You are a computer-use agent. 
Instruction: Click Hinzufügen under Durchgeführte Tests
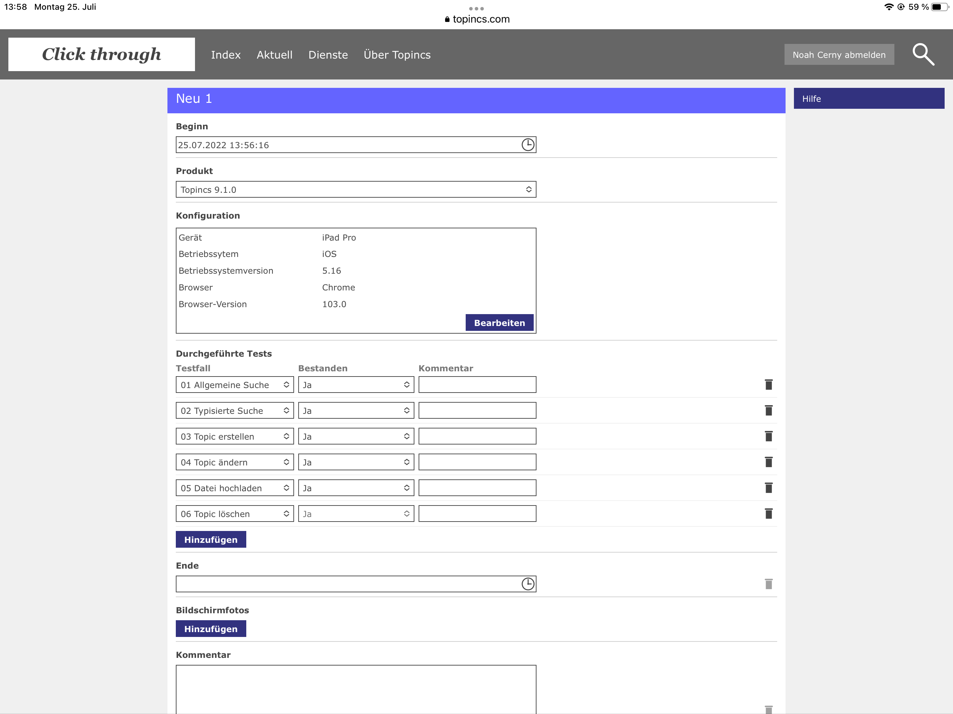pyautogui.click(x=211, y=540)
